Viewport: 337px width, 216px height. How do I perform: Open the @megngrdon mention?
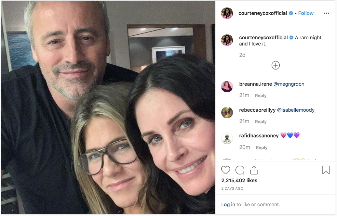coord(289,84)
